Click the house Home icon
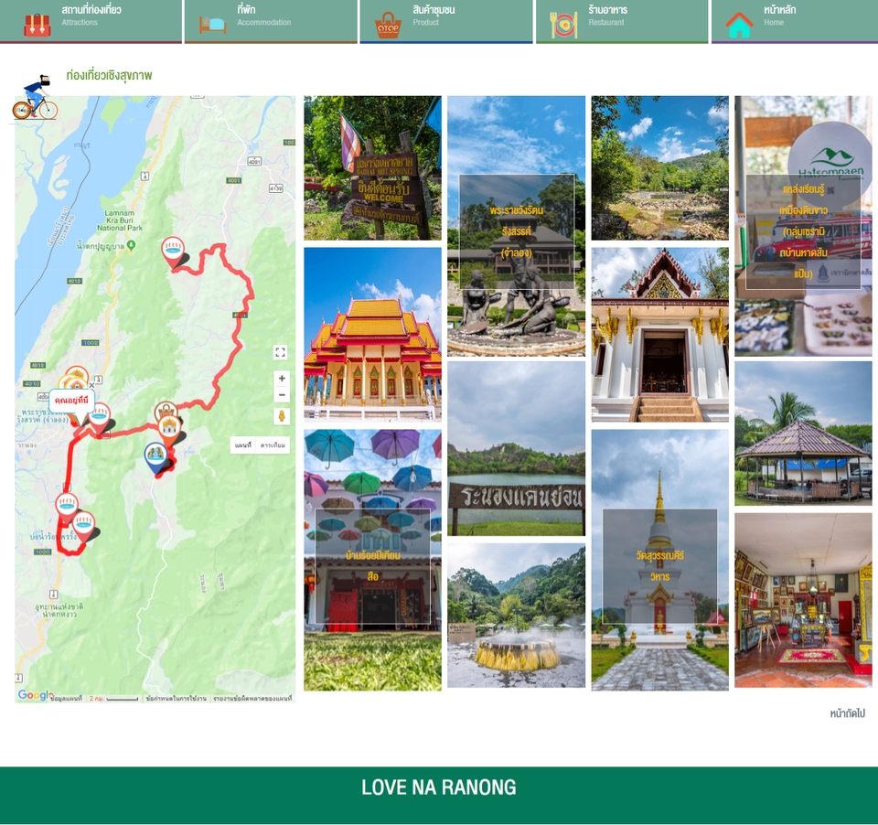This screenshot has width=878, height=825. pos(739,26)
